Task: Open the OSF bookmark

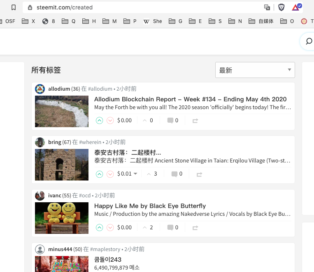Action: click(x=8, y=21)
